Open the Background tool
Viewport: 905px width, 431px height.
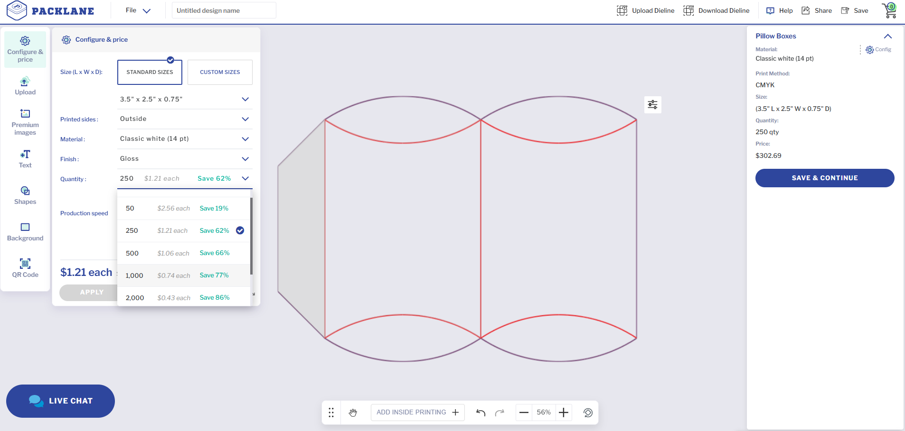click(x=25, y=232)
